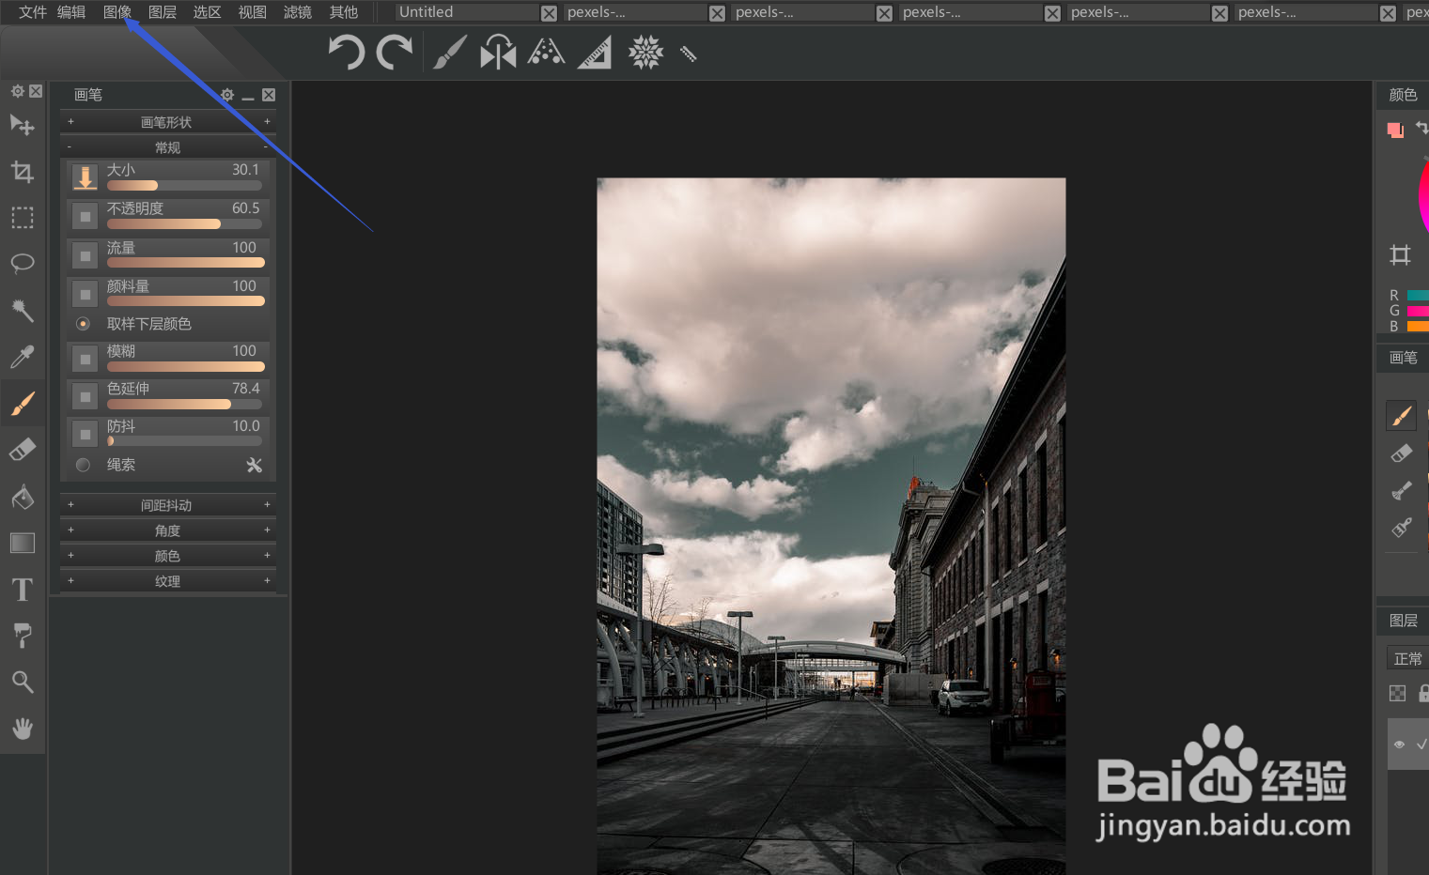Select the Zoom magnifier tool
The image size is (1429, 875).
point(23,682)
